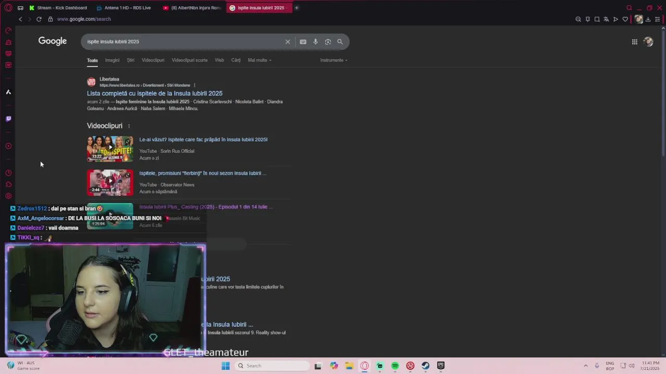Open the on-screen keyboard input tool
Image resolution: width=666 pixels, height=374 pixels.
[303, 42]
